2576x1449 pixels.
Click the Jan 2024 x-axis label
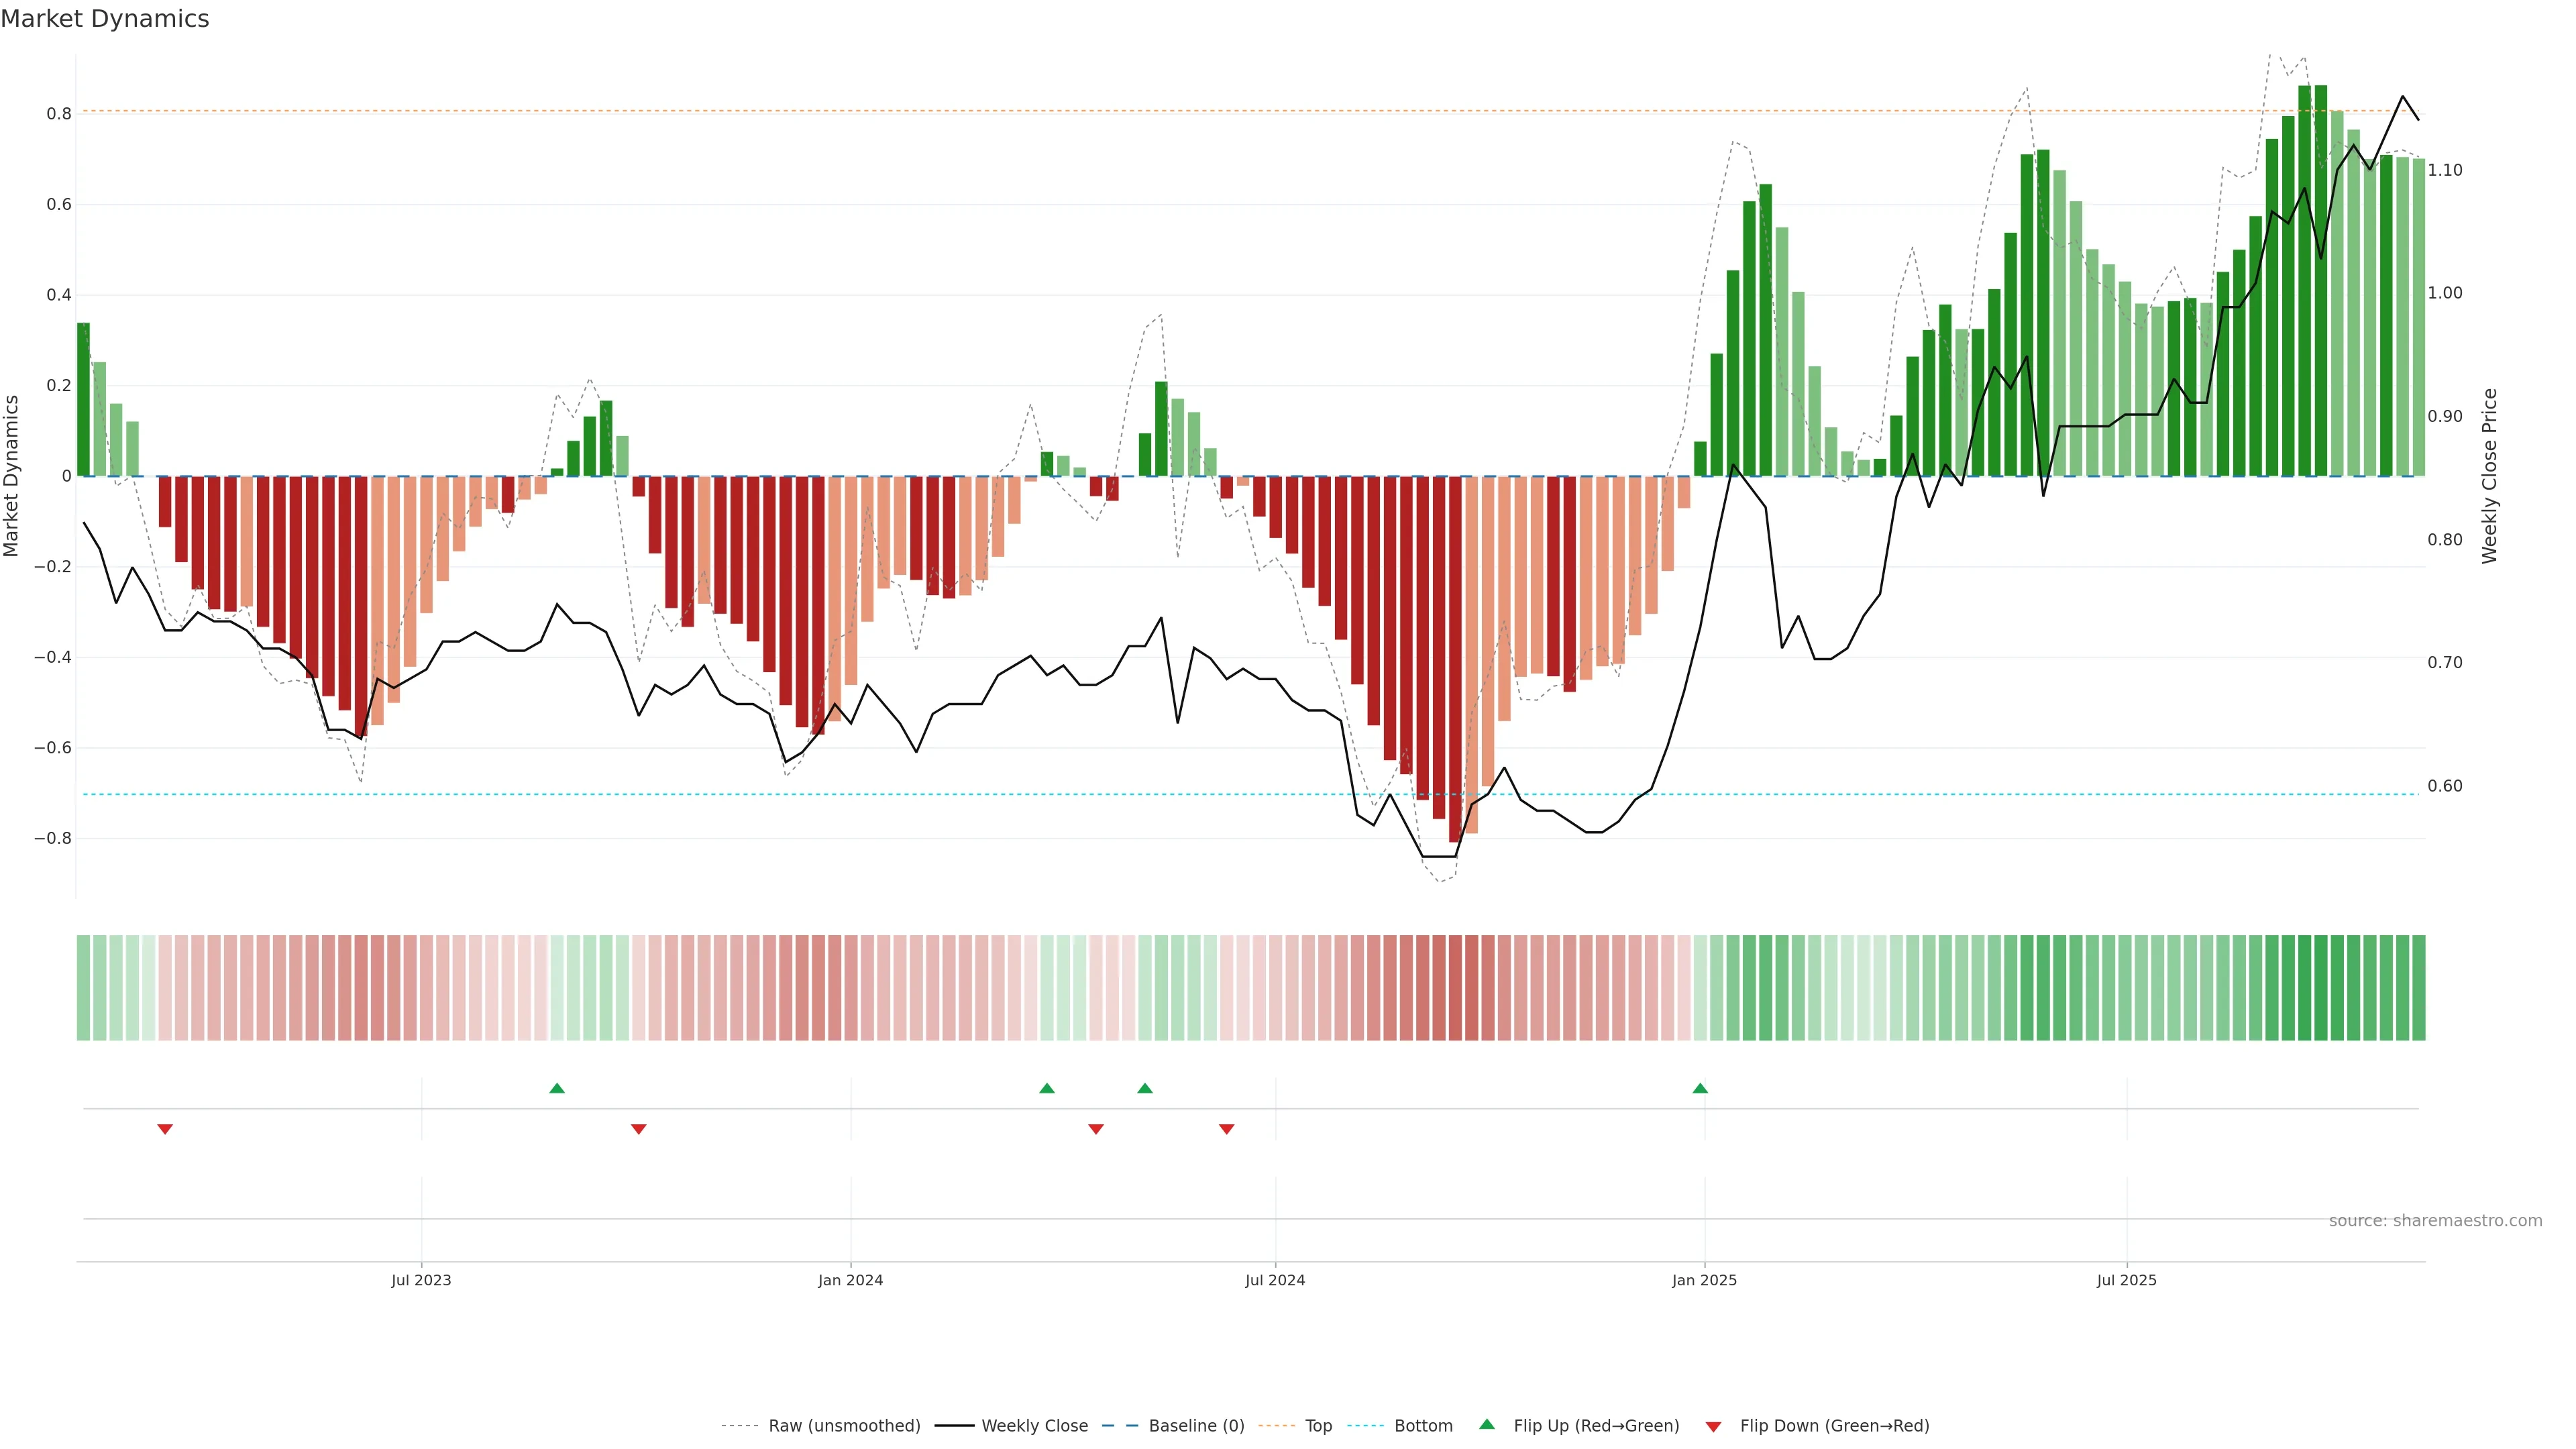[x=850, y=1280]
